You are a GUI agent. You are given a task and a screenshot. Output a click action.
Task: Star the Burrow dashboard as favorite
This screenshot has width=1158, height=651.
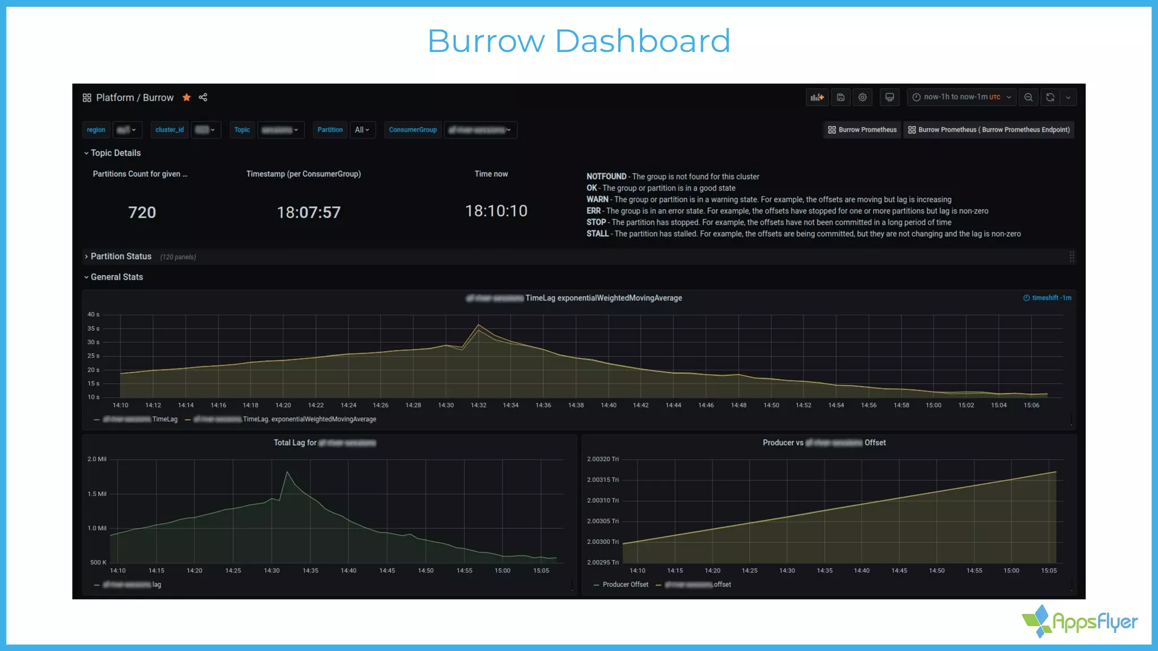point(187,97)
